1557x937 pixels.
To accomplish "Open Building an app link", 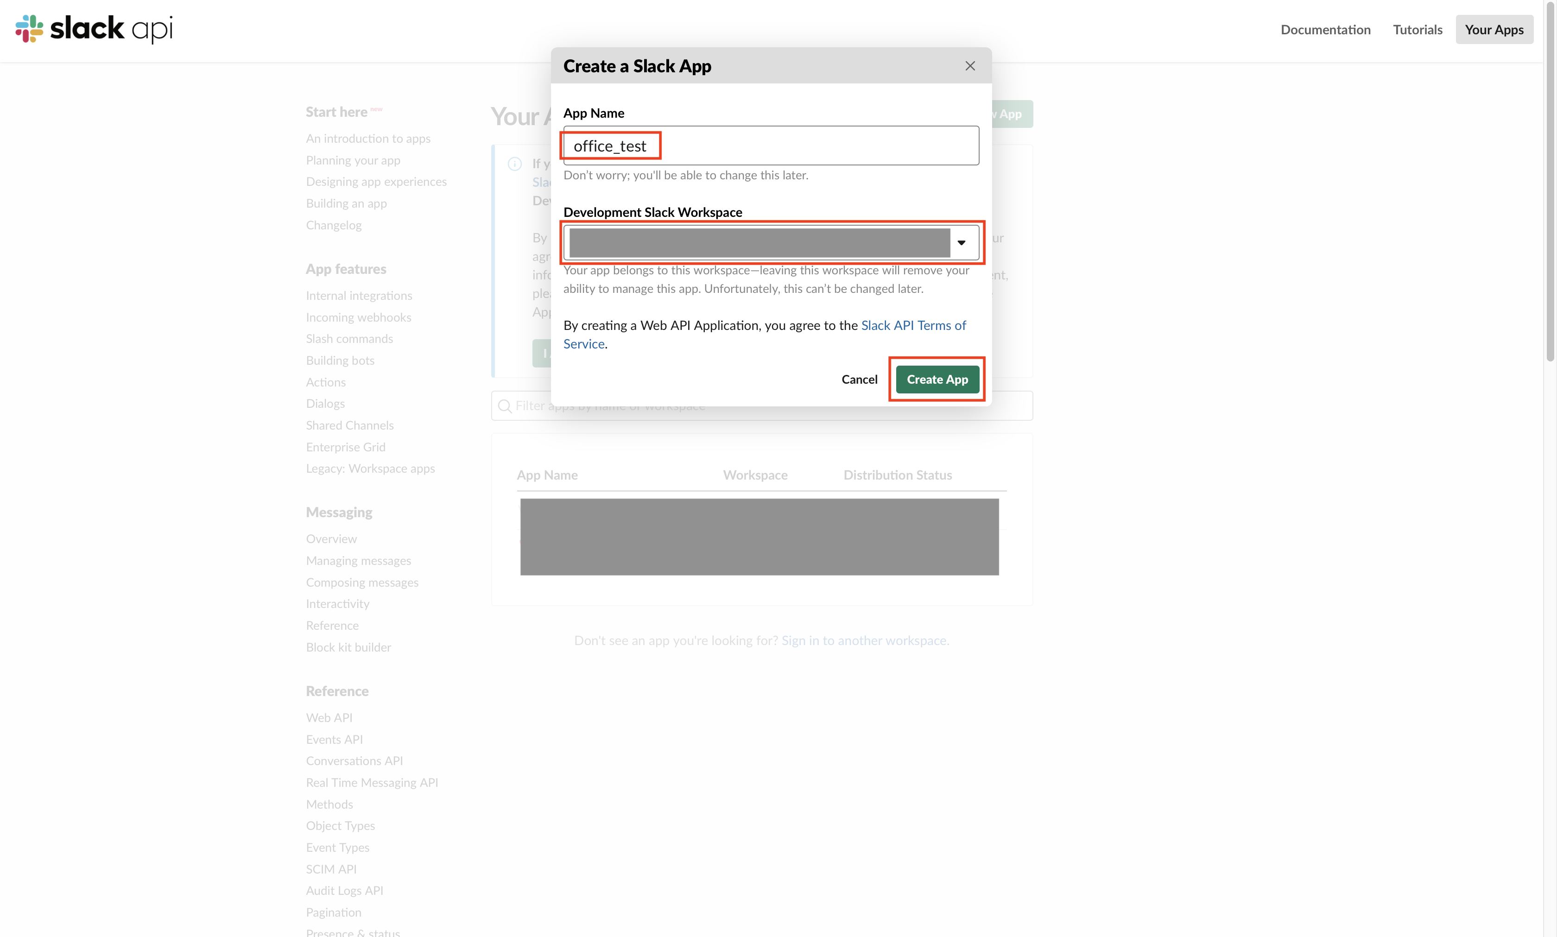I will (346, 203).
